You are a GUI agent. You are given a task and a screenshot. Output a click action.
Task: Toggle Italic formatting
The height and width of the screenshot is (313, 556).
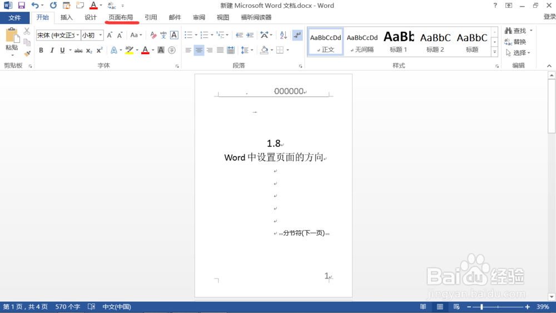coord(52,51)
